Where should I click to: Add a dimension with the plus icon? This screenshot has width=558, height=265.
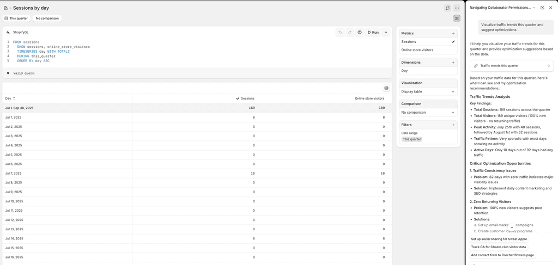453,63
